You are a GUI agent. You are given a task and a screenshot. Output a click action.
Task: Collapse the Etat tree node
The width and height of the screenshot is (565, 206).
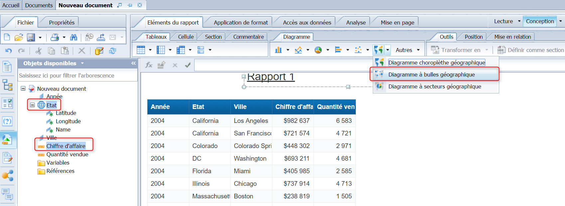(32, 105)
